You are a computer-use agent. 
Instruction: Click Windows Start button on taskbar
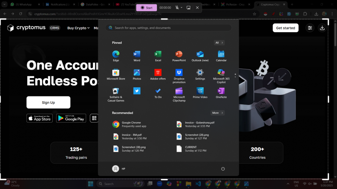[91, 184]
